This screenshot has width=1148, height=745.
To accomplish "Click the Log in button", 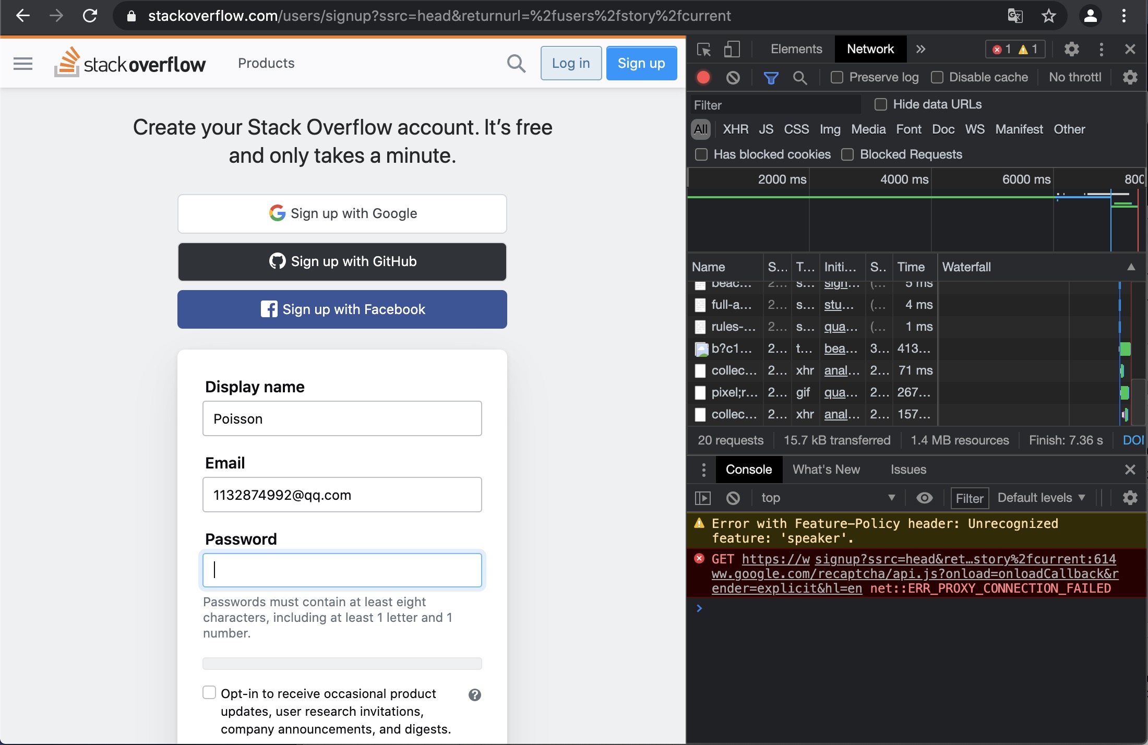I will coord(571,63).
